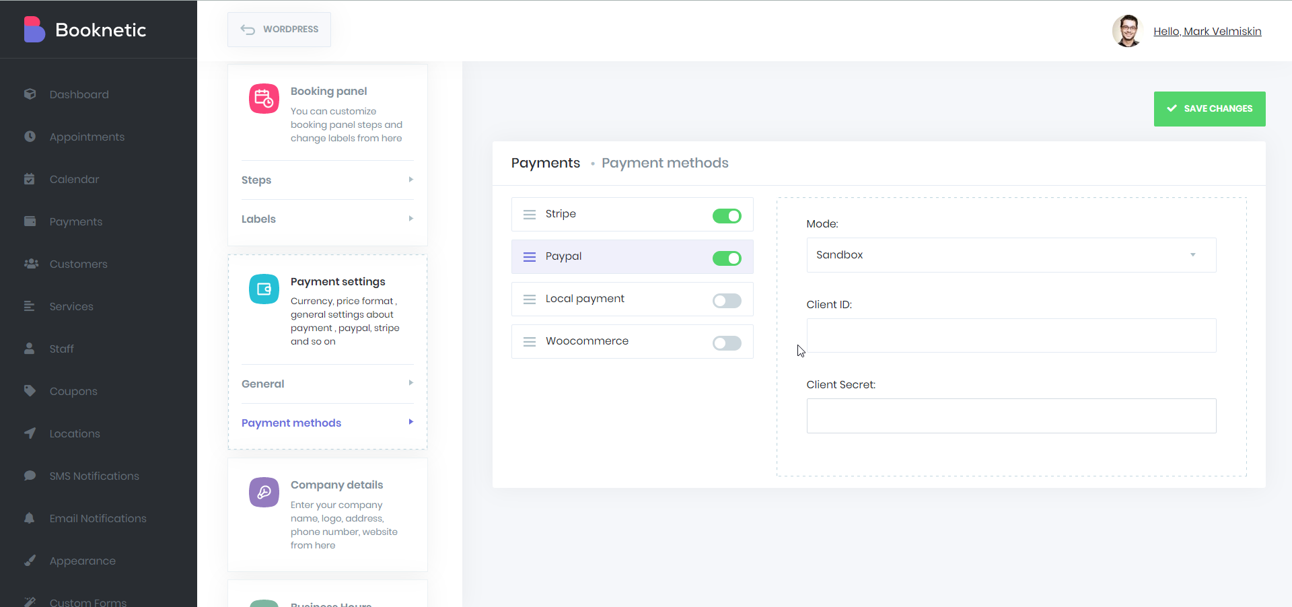
Task: Click the Email Notifications bell icon
Action: tap(30, 518)
